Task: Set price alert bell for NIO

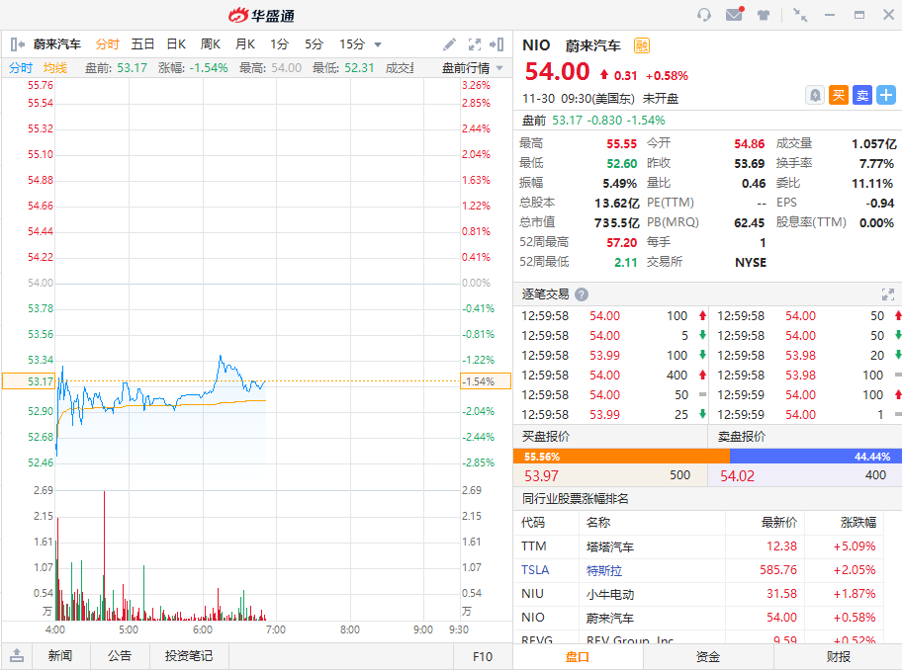Action: pos(815,95)
